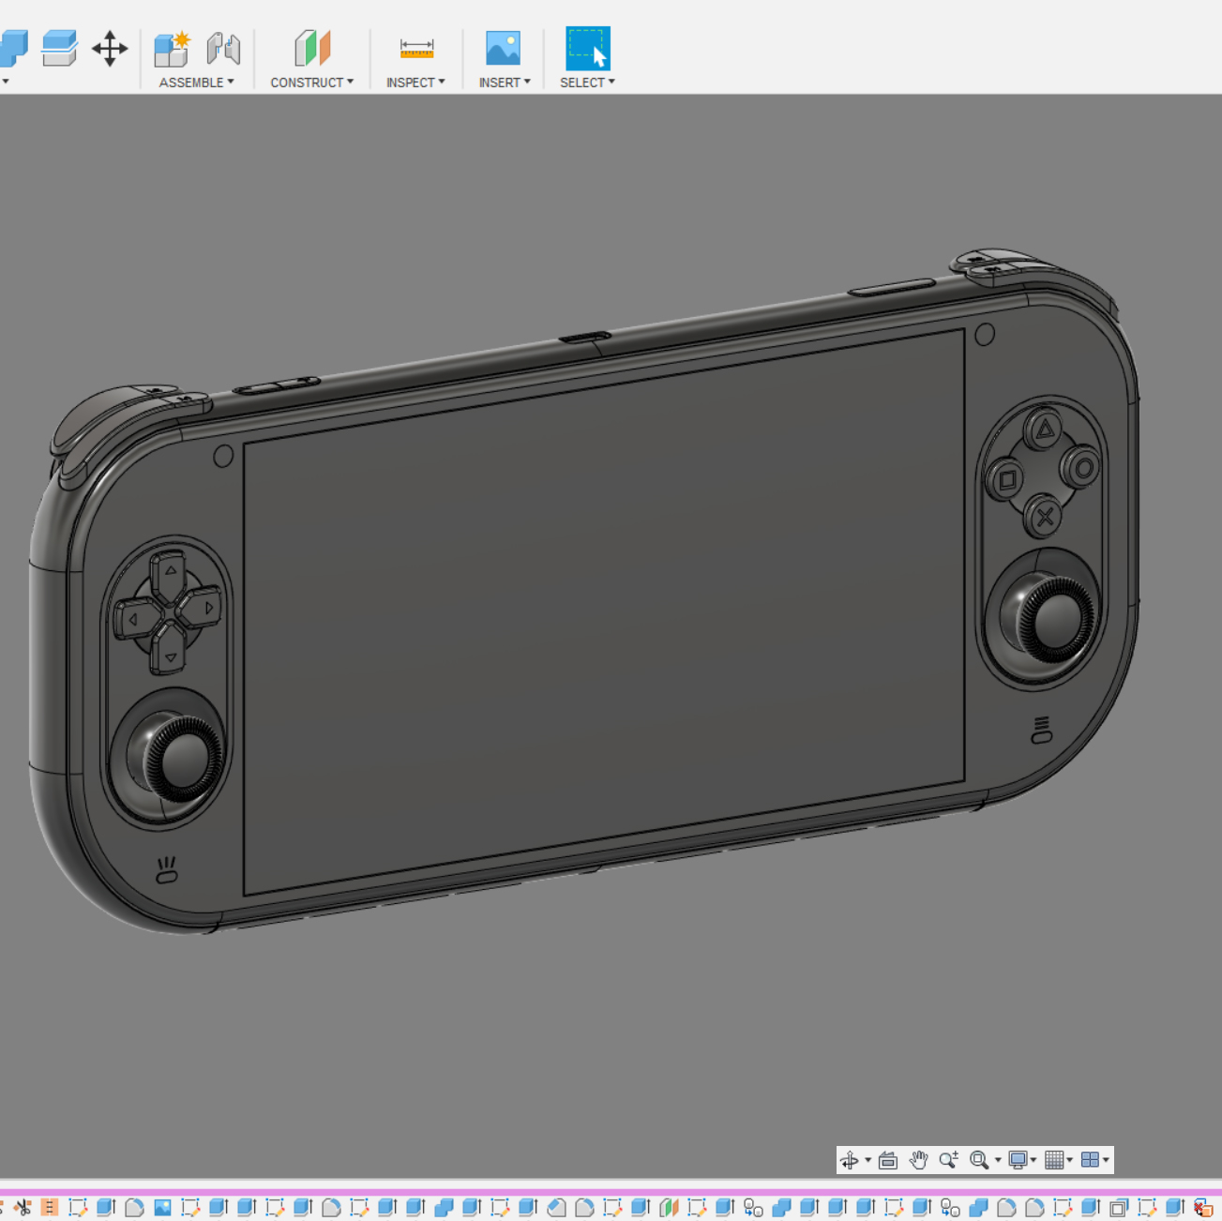Select the Joint tool icon

223,49
